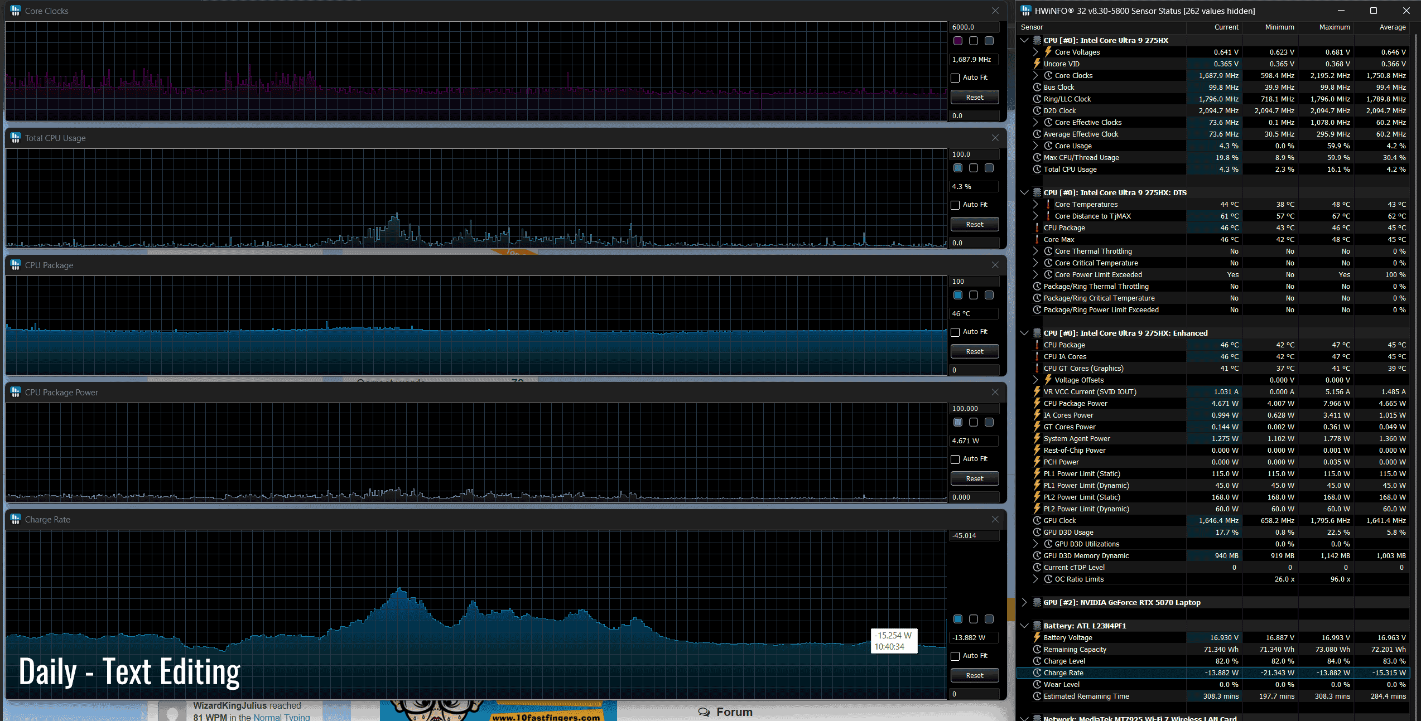Expand the Core Temperatures row
This screenshot has width=1421, height=721.
tap(1035, 204)
